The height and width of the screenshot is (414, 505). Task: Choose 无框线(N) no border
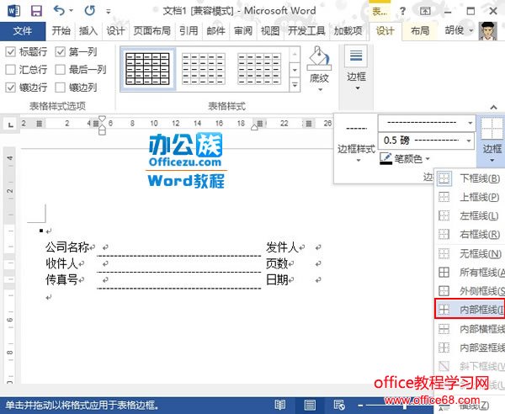tap(470, 254)
